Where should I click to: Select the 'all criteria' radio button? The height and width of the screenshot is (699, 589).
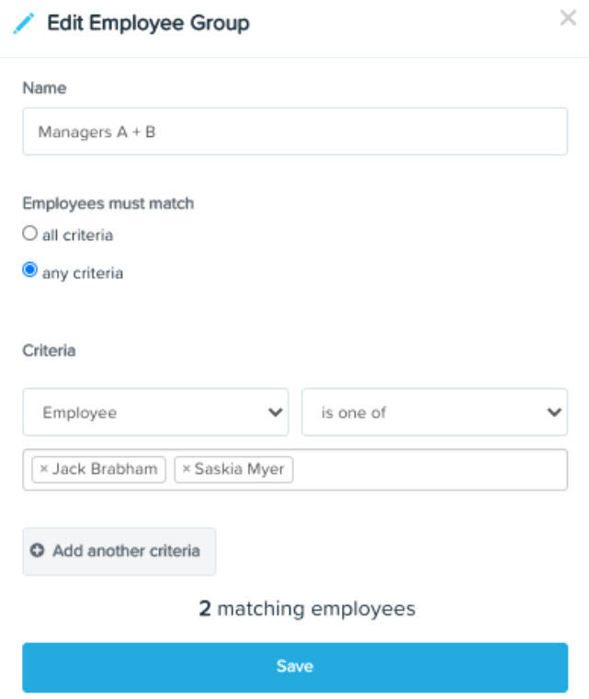(x=29, y=233)
